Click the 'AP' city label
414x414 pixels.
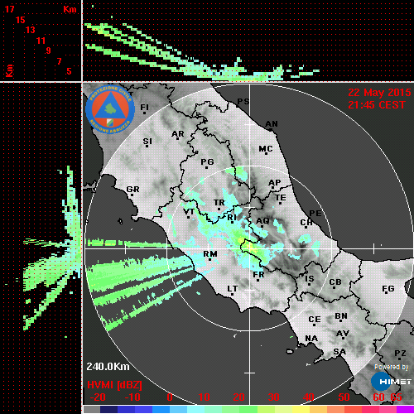click(275, 183)
